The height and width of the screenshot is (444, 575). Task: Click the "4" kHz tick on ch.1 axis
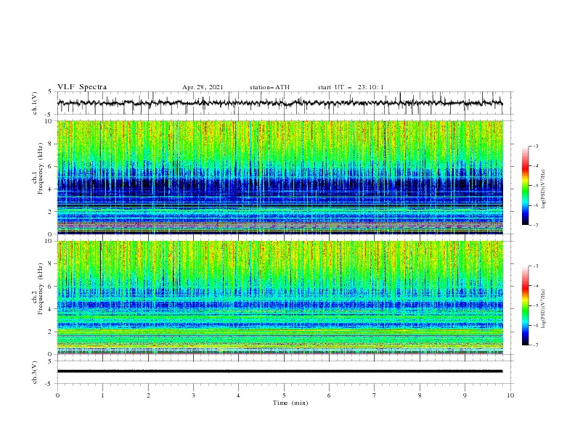(51, 189)
